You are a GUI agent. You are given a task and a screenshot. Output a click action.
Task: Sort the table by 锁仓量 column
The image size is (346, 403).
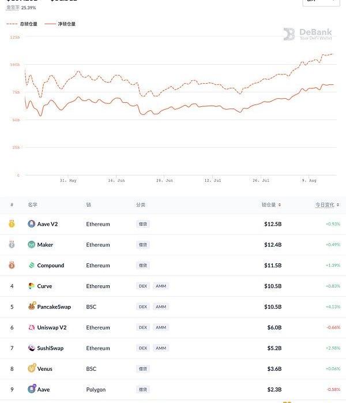(x=271, y=205)
